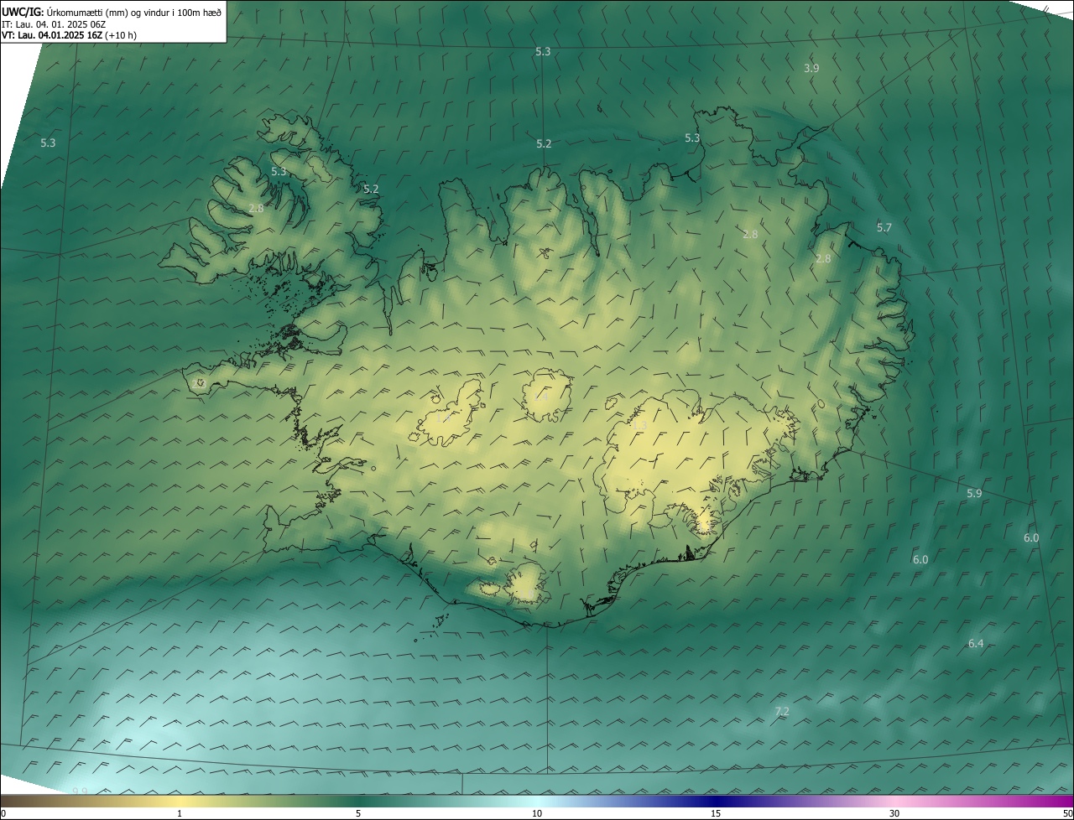Click the 1.3 label on the Vatnajökull glacier
This screenshot has height=820, width=1074.
pyautogui.click(x=639, y=427)
